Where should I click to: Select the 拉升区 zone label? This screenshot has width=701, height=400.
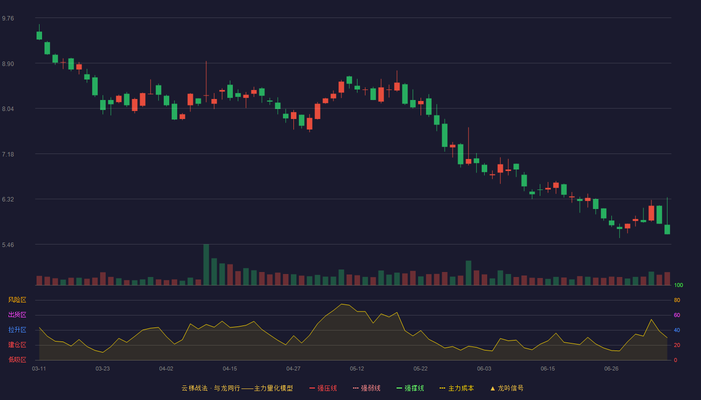[17, 330]
